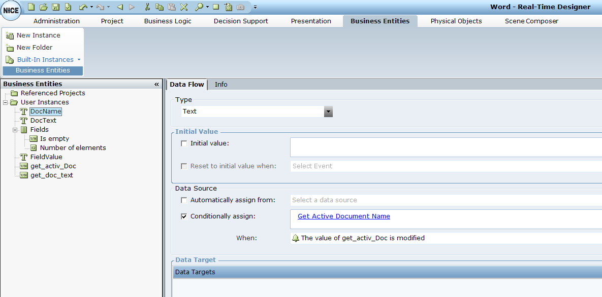Select get_doc_text in the tree

[51, 175]
